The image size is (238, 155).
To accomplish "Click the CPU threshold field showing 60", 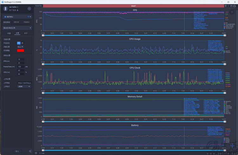I will [x=21, y=71].
